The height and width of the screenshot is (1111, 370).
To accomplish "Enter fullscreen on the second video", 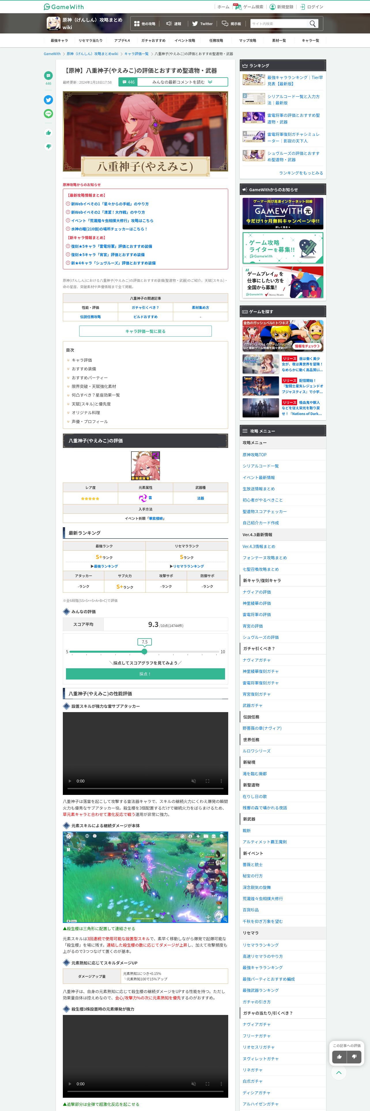I will [x=207, y=1084].
